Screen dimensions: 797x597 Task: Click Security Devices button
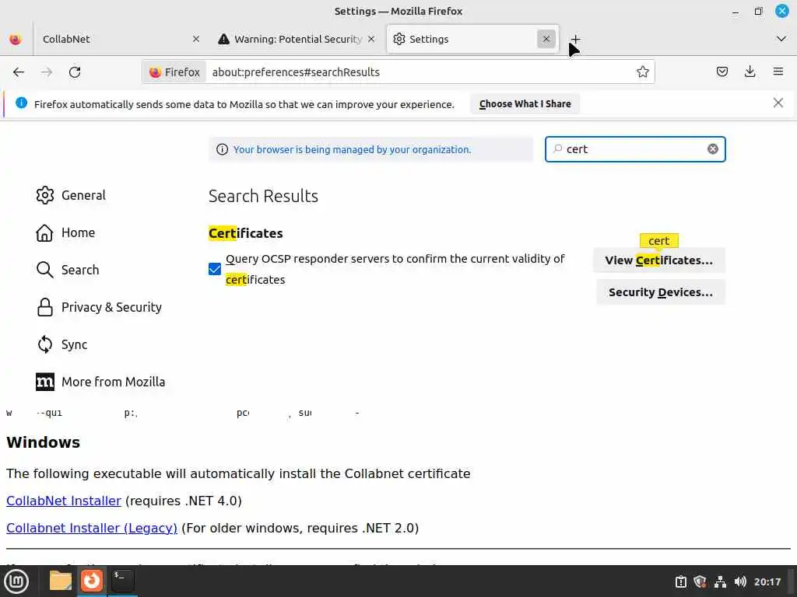[x=660, y=292]
